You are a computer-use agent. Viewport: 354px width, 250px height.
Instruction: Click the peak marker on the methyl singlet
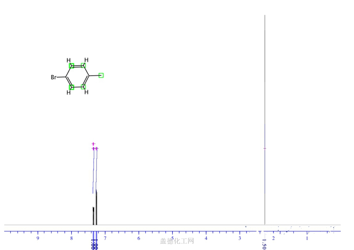click(264, 148)
